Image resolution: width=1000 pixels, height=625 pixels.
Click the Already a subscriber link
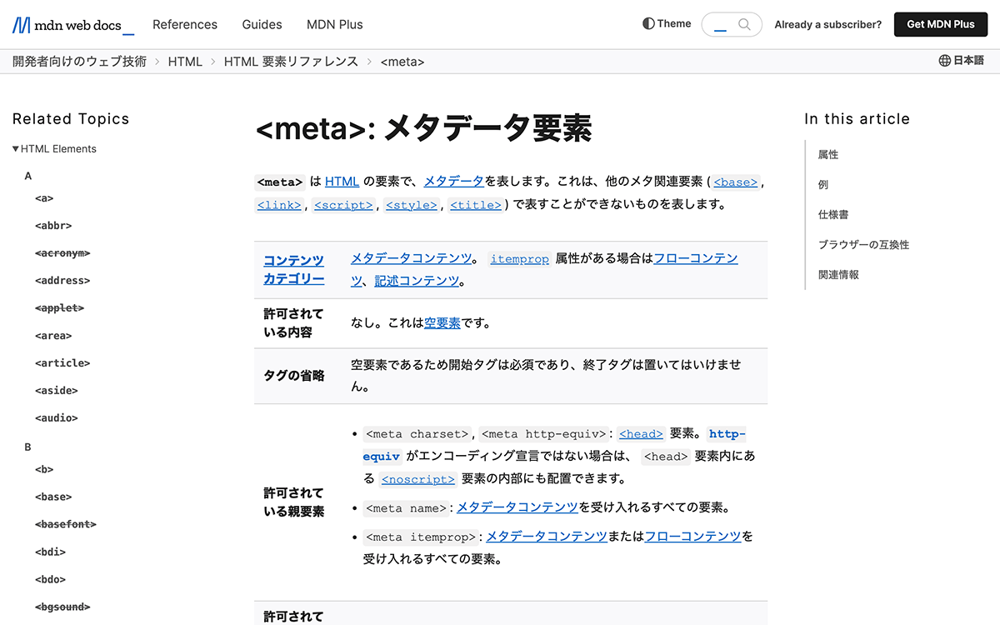point(827,24)
